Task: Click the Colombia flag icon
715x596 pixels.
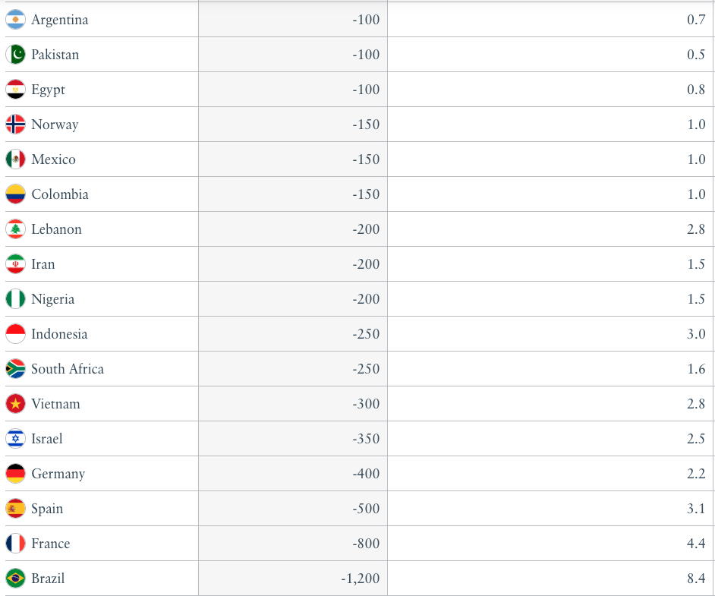Action: 15,194
